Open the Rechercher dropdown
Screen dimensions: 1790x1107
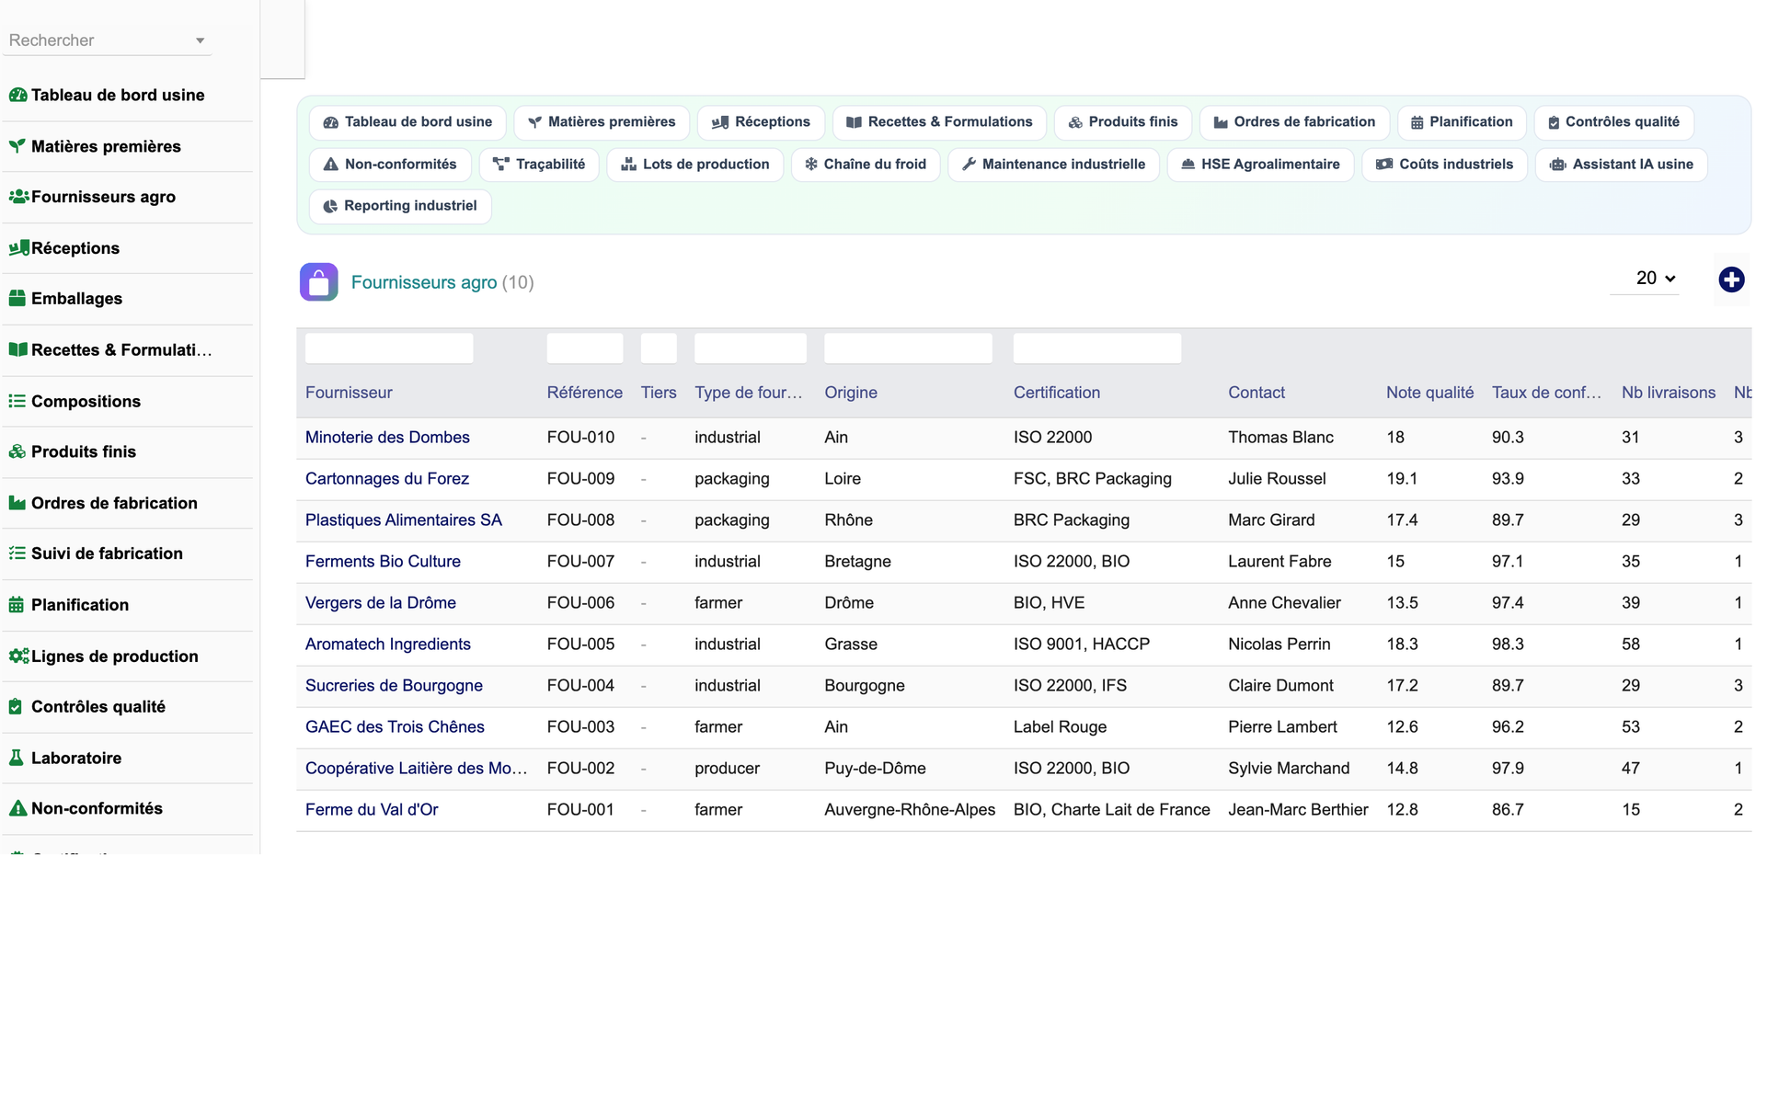107,40
